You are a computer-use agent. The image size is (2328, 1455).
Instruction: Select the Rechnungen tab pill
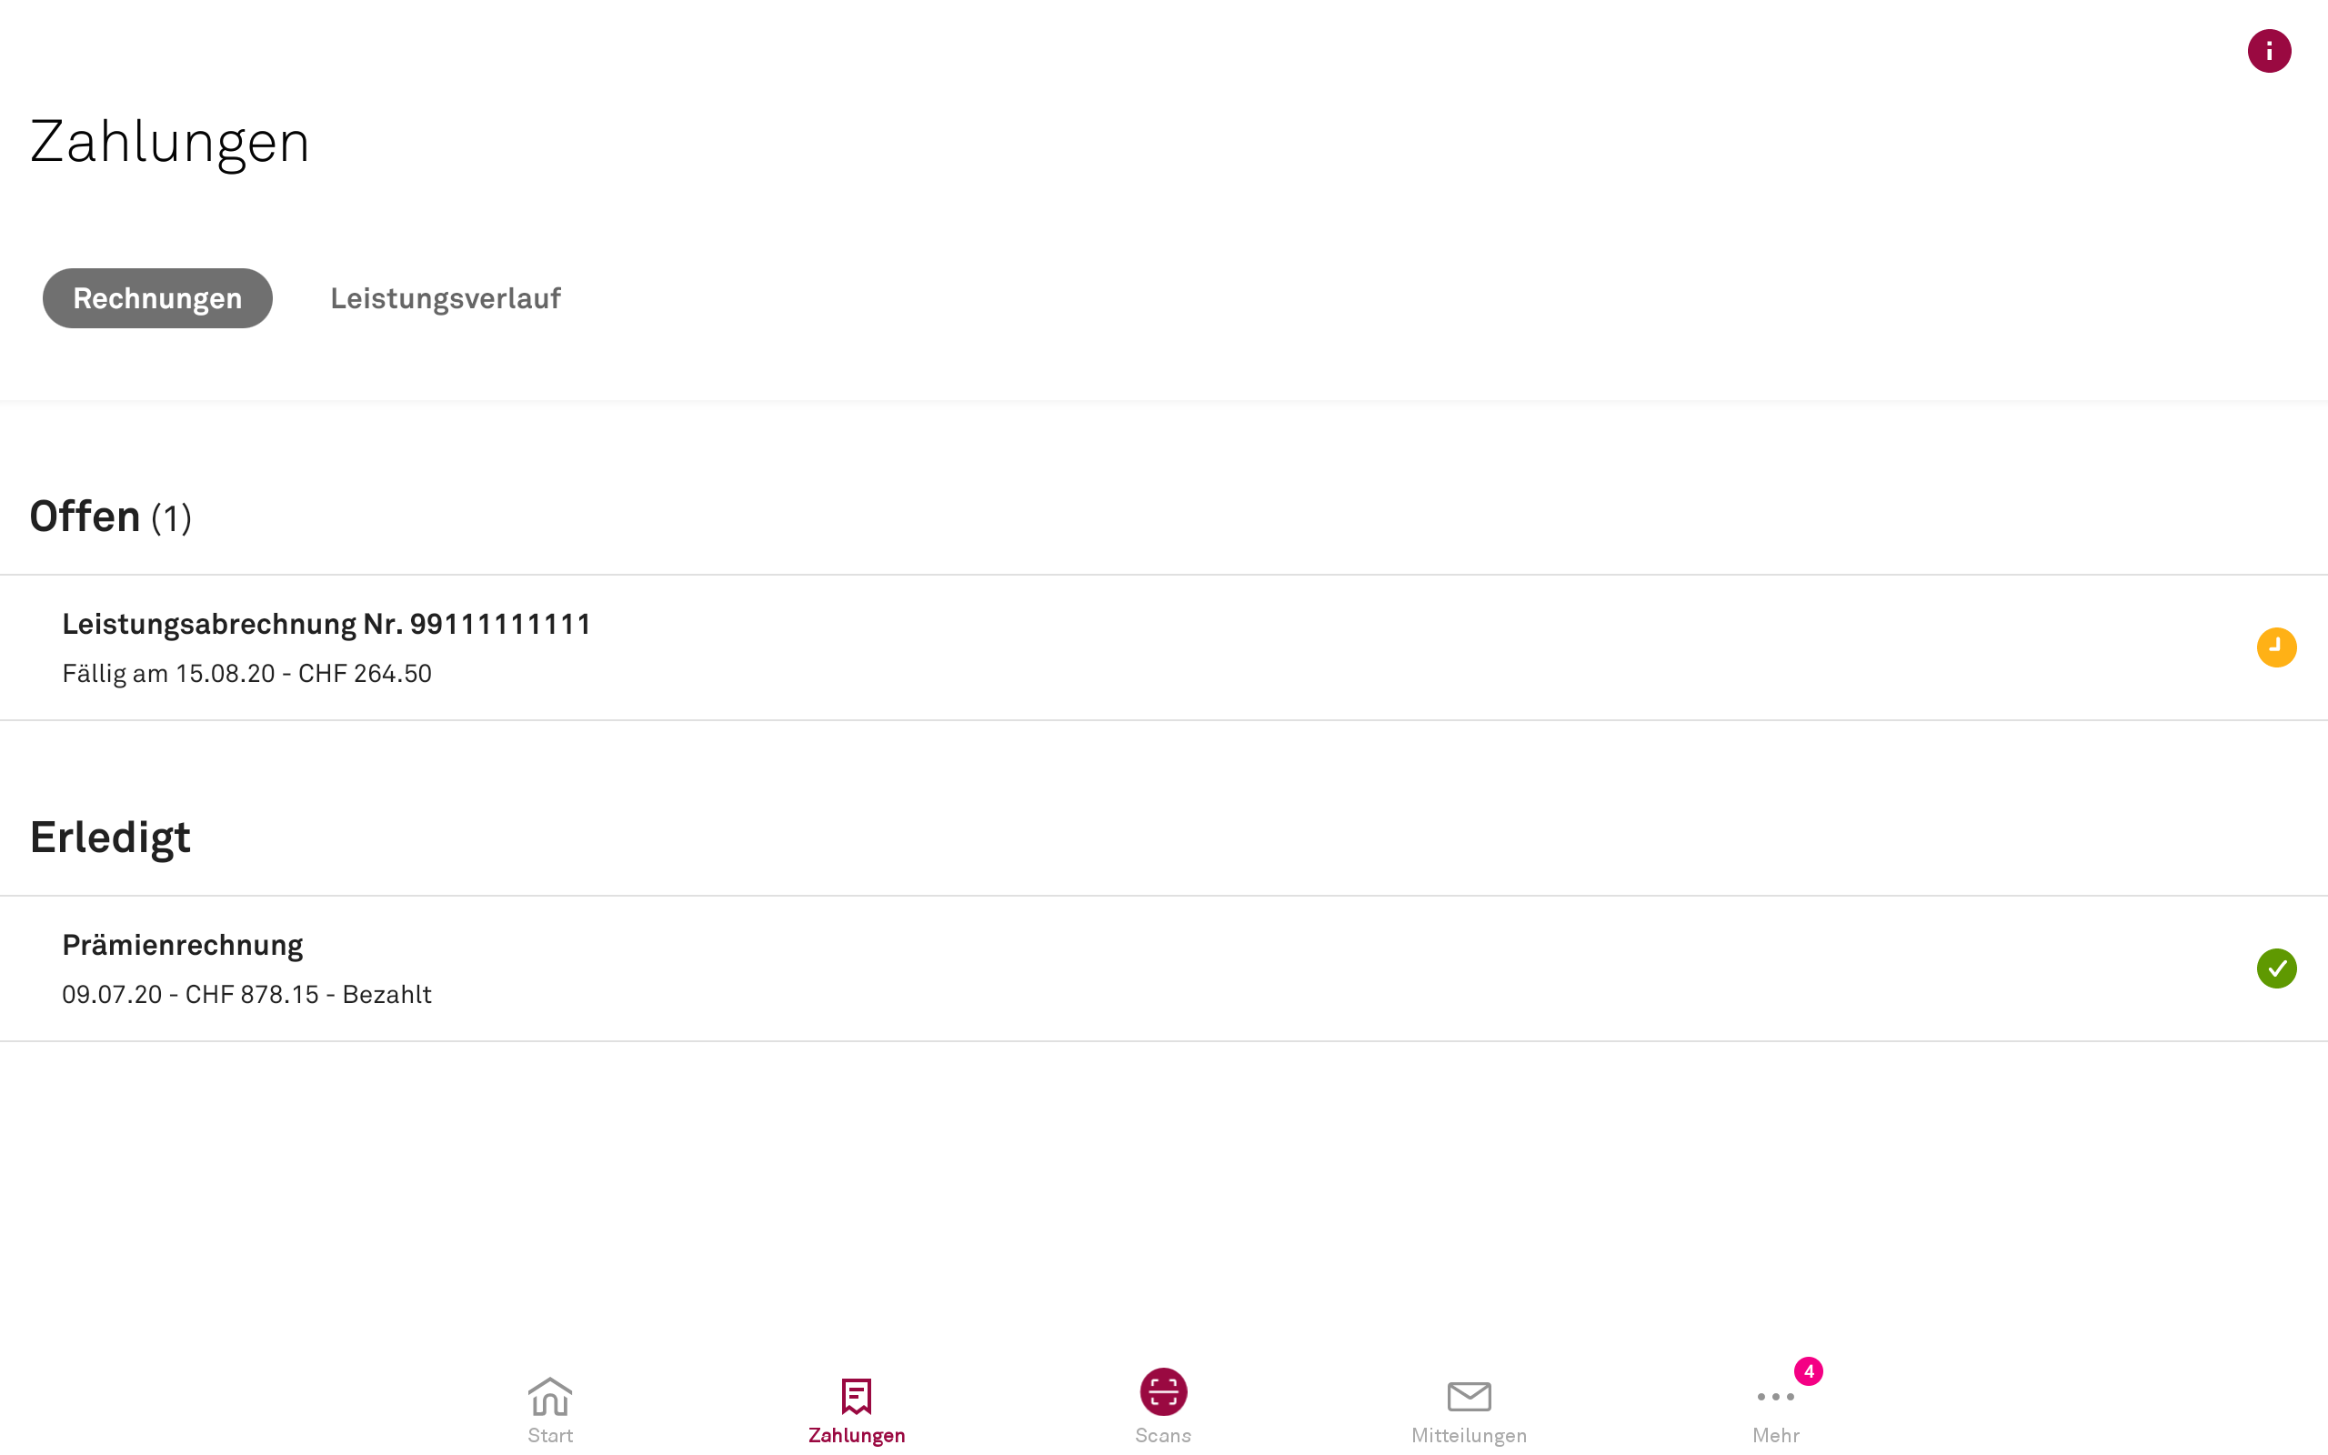point(157,298)
